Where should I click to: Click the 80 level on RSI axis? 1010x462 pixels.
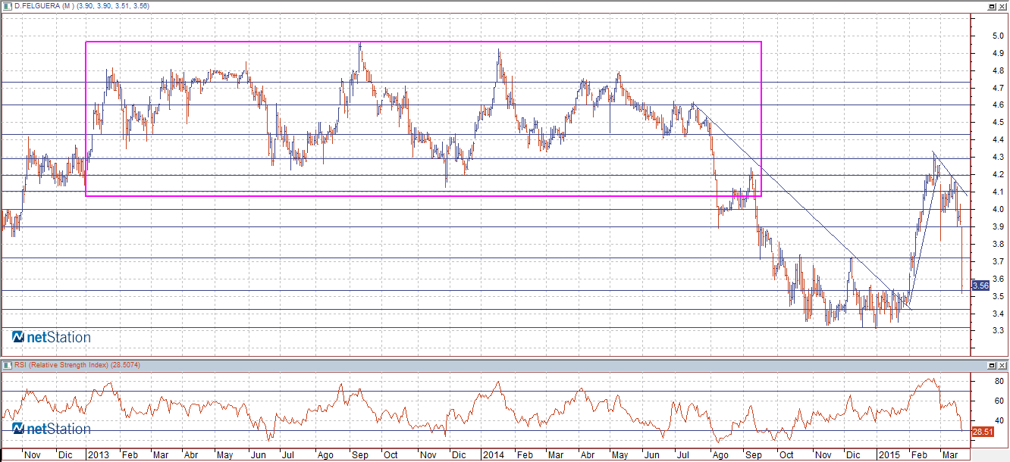pos(978,381)
